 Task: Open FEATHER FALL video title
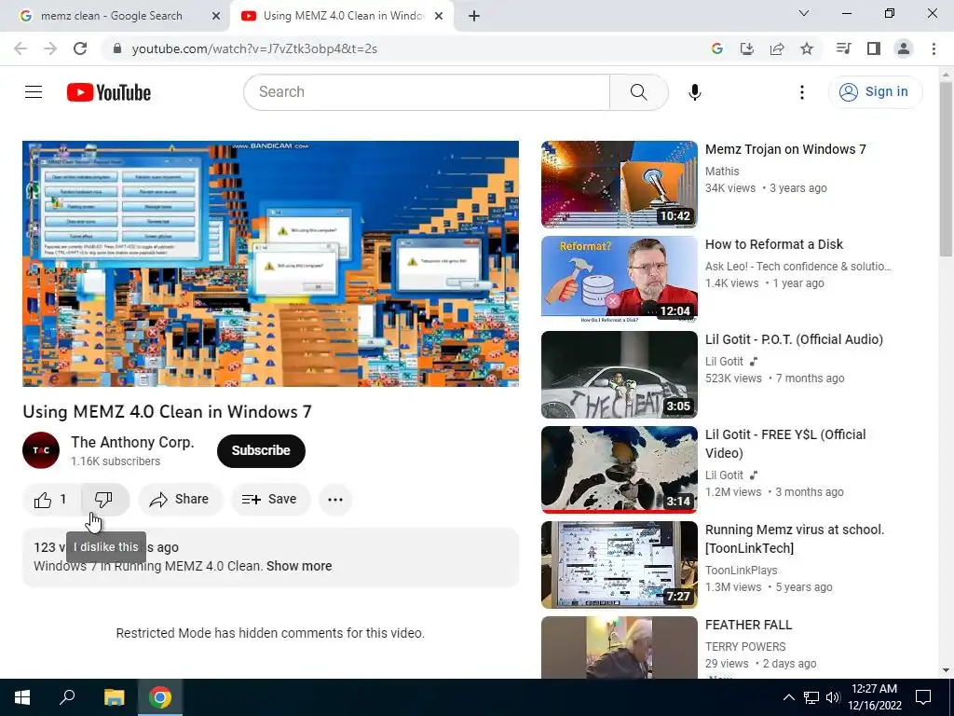tap(748, 626)
